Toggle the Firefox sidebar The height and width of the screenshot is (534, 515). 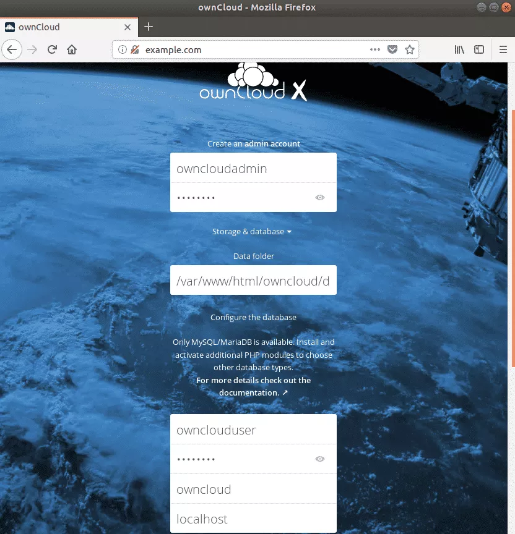coord(479,49)
